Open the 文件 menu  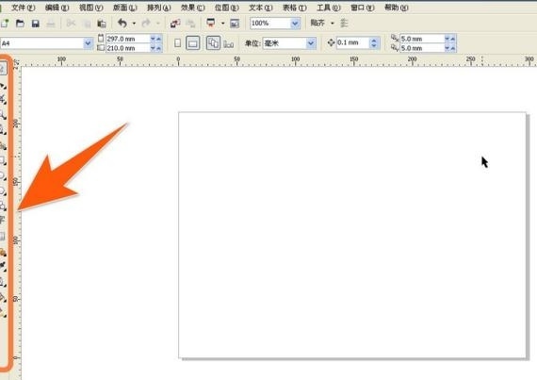coord(23,8)
